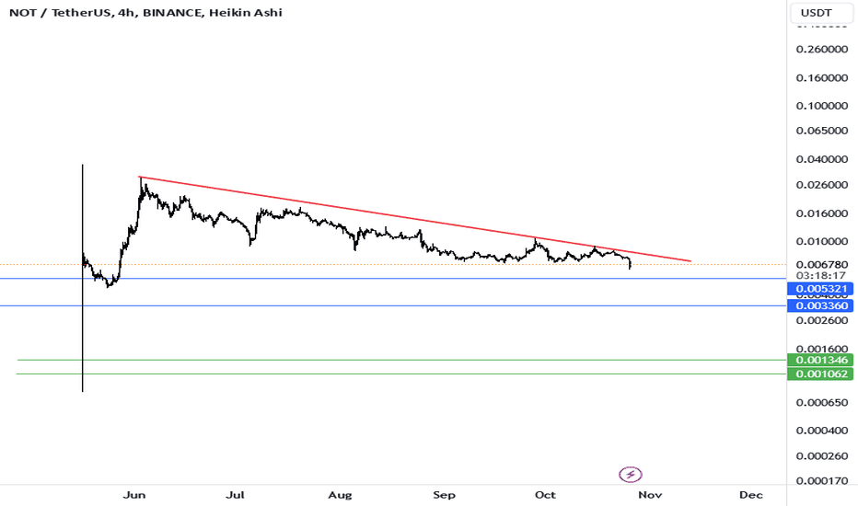The width and height of the screenshot is (858, 506).
Task: Open the USDT currency selector
Action: [x=821, y=13]
